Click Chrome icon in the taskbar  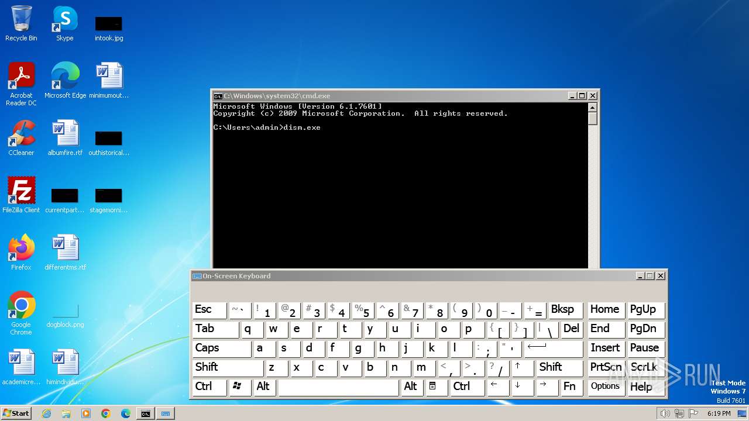tap(106, 413)
